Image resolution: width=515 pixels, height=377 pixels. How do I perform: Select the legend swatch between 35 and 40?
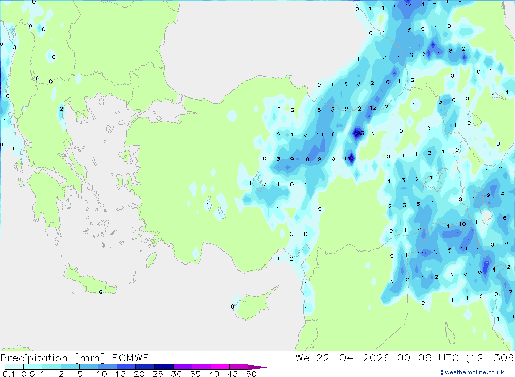(201, 367)
